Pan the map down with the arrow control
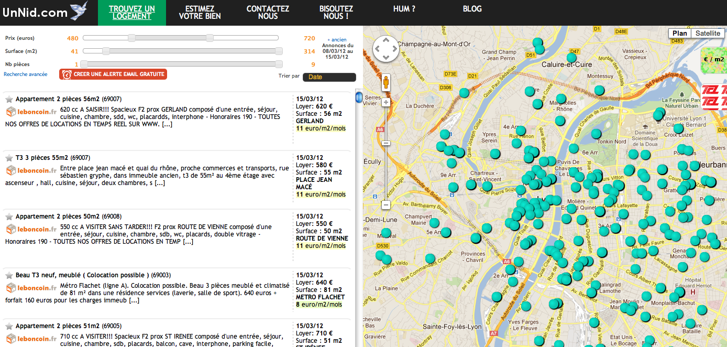The width and height of the screenshot is (727, 347). [x=386, y=57]
